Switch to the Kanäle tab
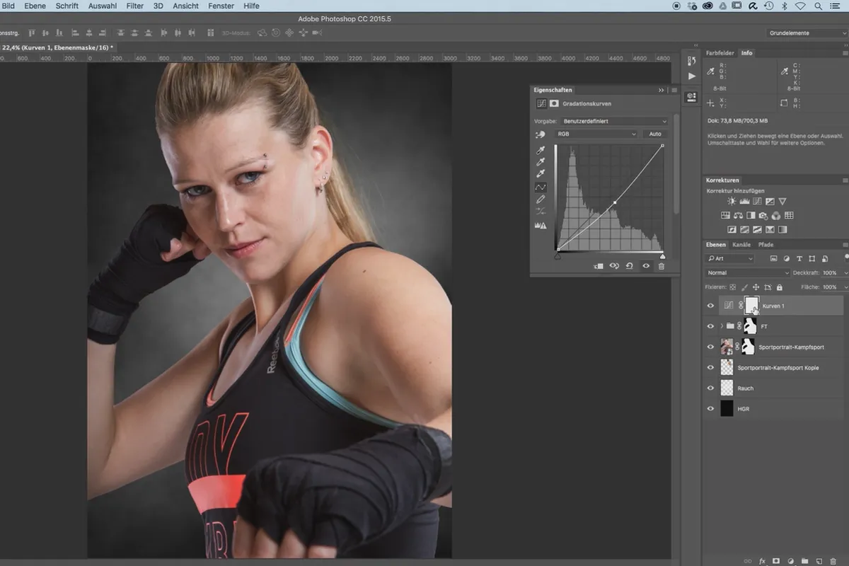The height and width of the screenshot is (566, 849). click(x=741, y=245)
